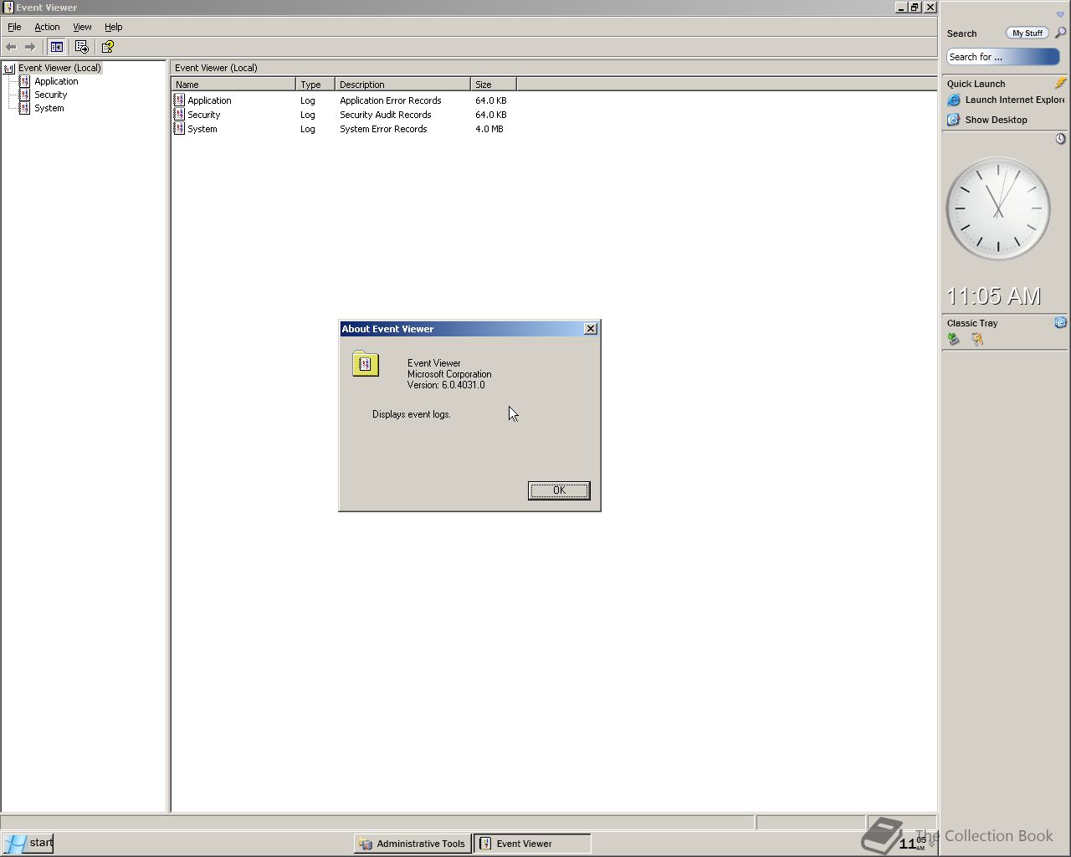Click the System log icon in list

tap(178, 128)
